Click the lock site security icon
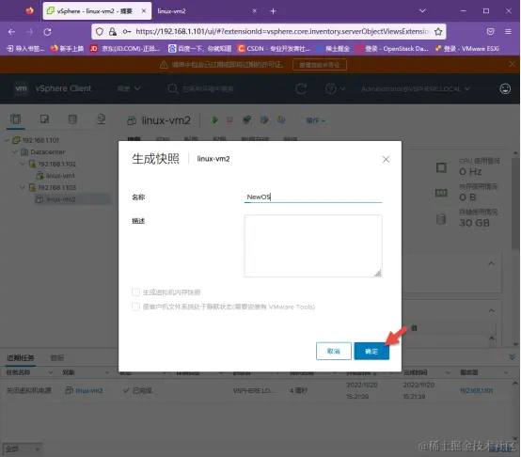Viewport: 521px width, 457px height. (113, 32)
